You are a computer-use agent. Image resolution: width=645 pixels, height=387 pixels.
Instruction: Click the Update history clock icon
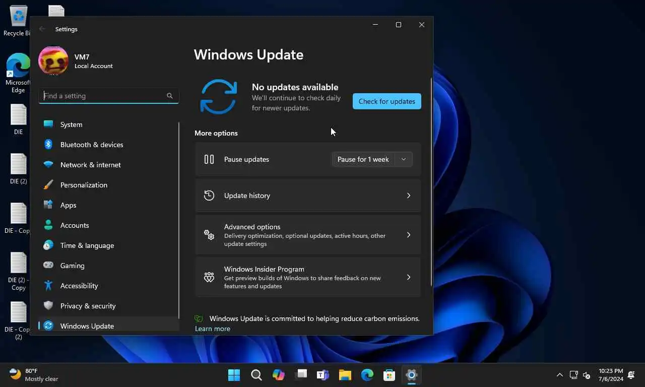click(x=209, y=196)
